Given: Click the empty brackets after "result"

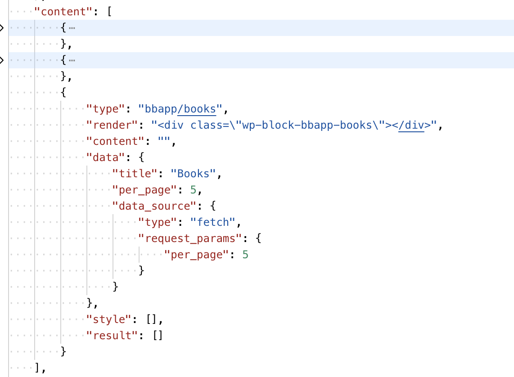Looking at the screenshot, I should point(158,336).
